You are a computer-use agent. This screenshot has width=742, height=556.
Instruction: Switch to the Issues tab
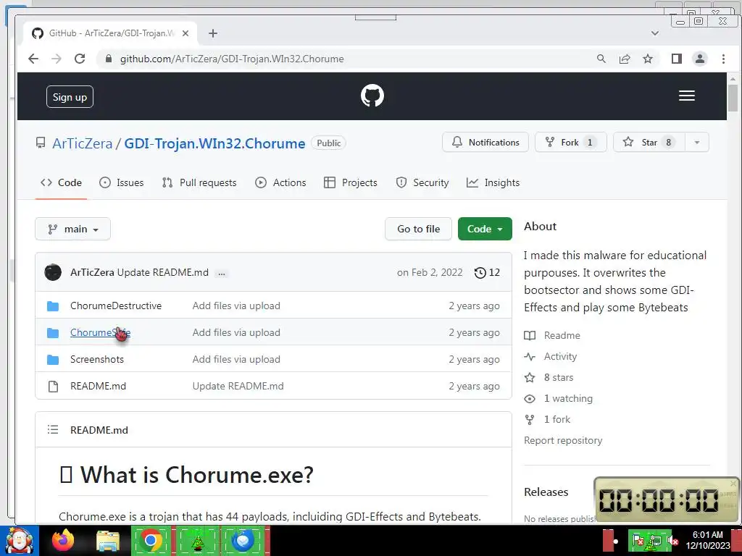(x=122, y=182)
